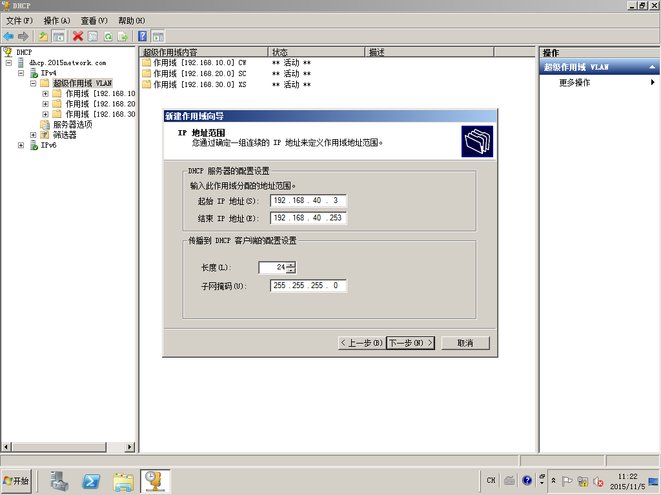Select list row 作用域 [192.168.30.0] XS
661x495 pixels.
[194, 84]
